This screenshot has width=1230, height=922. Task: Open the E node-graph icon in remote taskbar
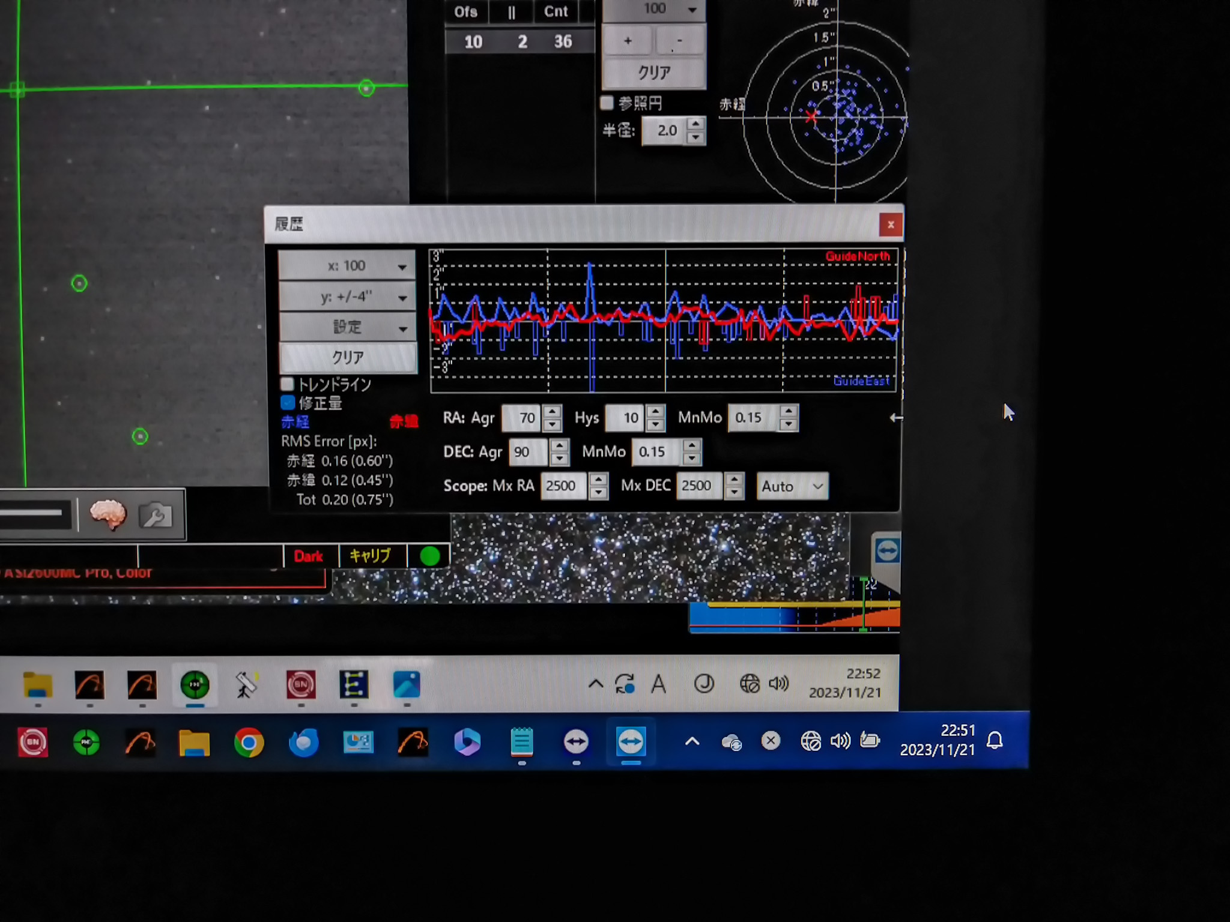[354, 684]
